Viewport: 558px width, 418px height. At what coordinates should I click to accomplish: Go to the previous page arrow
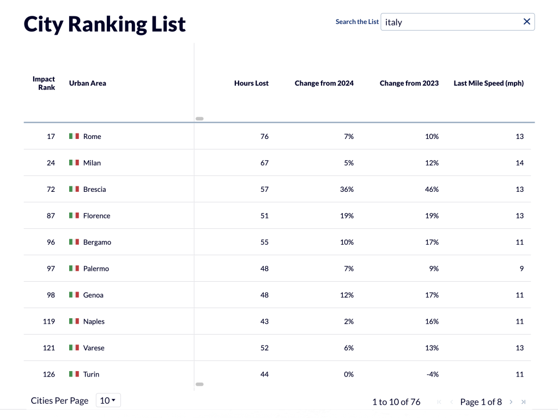451,402
